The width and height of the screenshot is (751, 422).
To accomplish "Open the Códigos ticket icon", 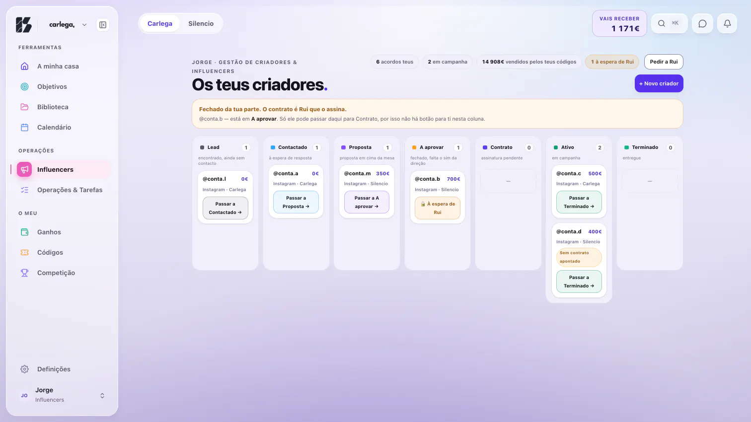I will click(24, 252).
